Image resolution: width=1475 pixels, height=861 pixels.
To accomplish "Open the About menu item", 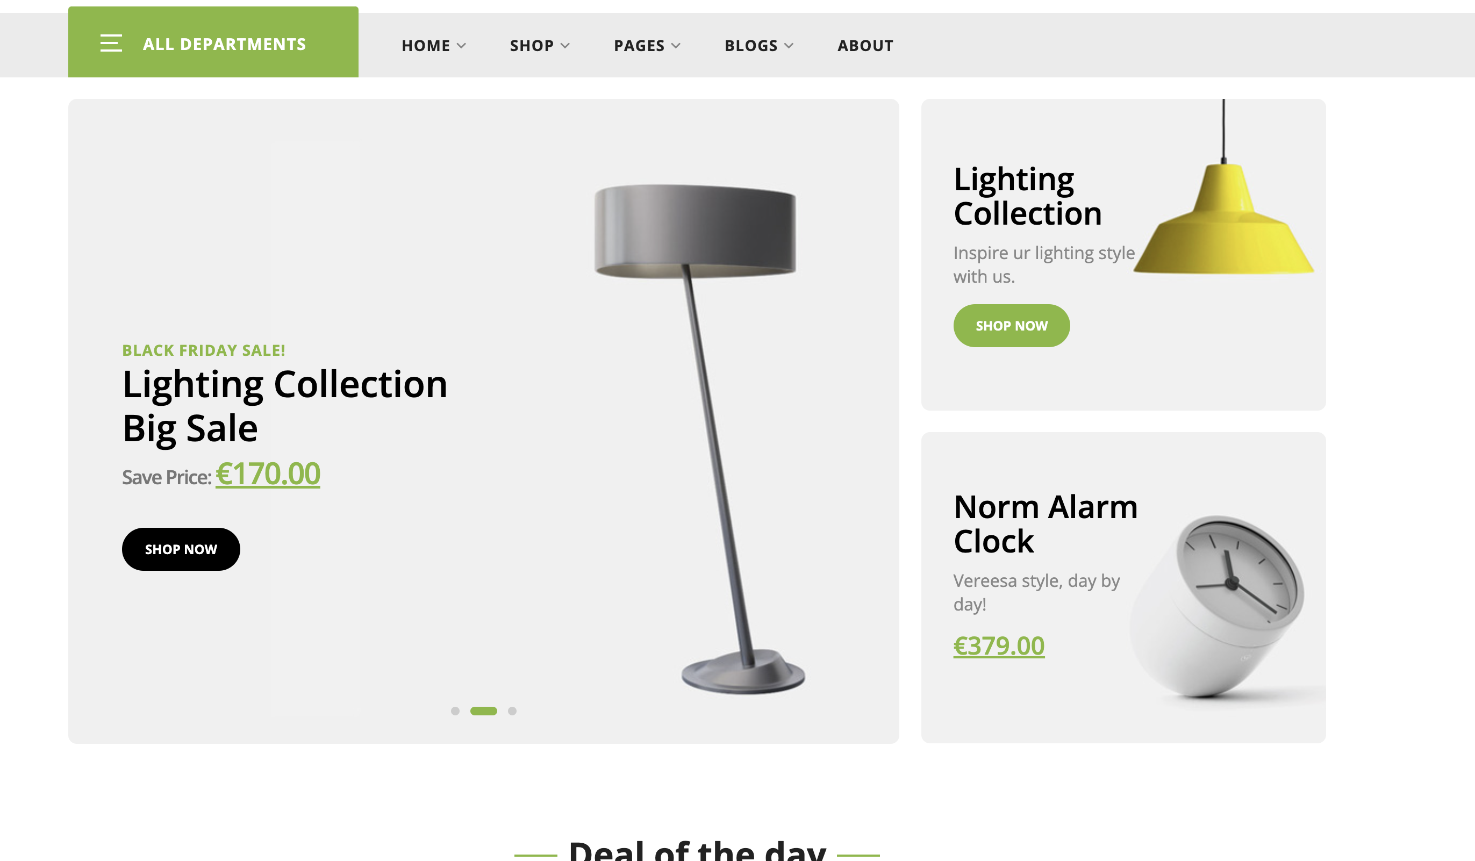I will 865,46.
